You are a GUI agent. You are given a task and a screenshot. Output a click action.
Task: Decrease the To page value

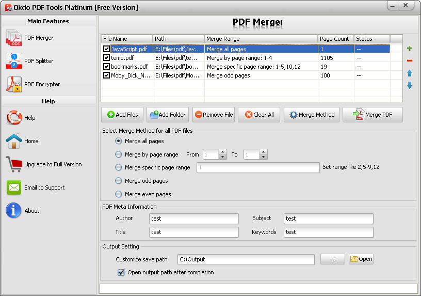264,157
